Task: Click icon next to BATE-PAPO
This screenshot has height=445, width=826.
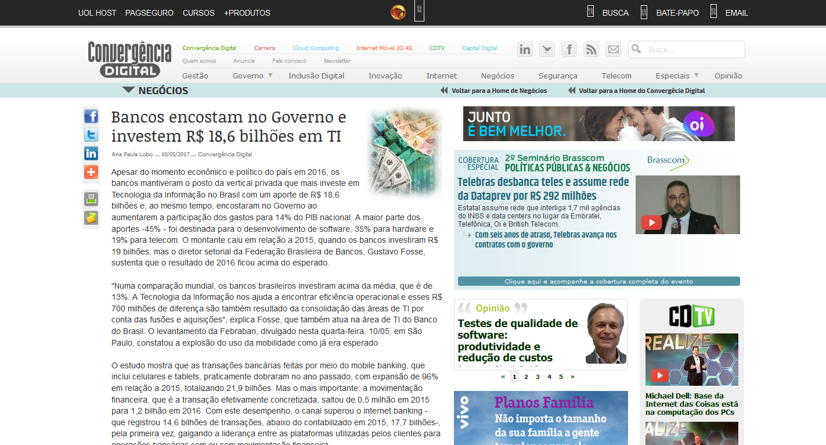Action: coord(644,12)
